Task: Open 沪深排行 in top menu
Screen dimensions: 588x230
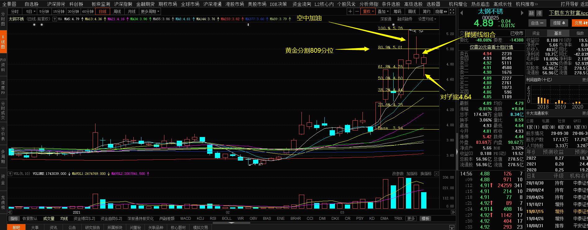Action: pos(56,4)
